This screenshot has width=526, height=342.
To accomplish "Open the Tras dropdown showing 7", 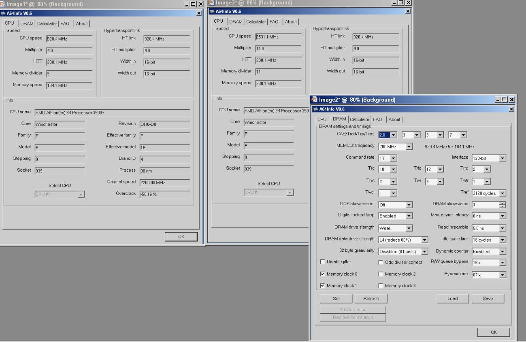I will point(464,135).
